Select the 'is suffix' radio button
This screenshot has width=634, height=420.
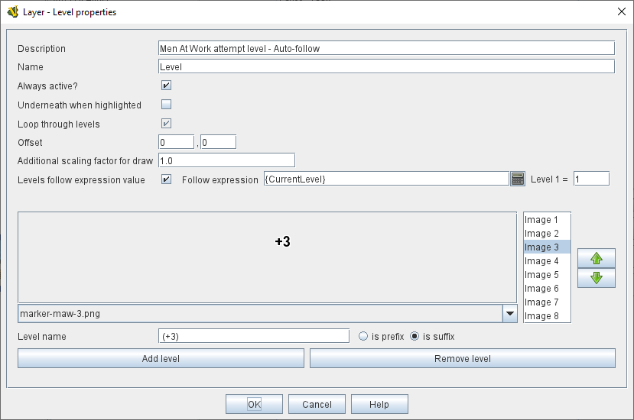click(x=415, y=336)
